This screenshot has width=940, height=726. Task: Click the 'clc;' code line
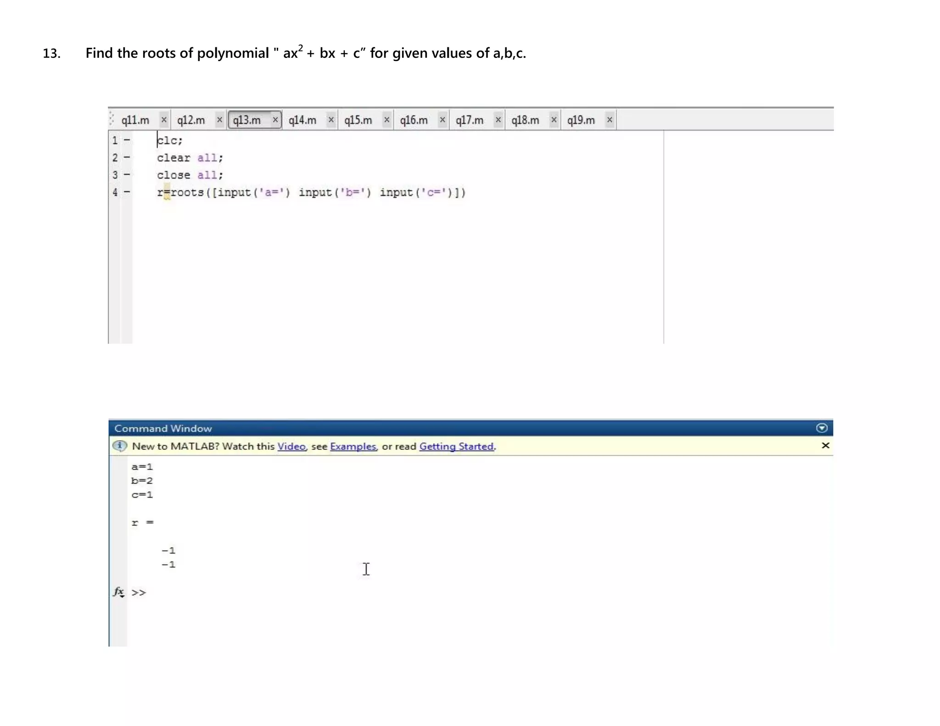(x=170, y=140)
